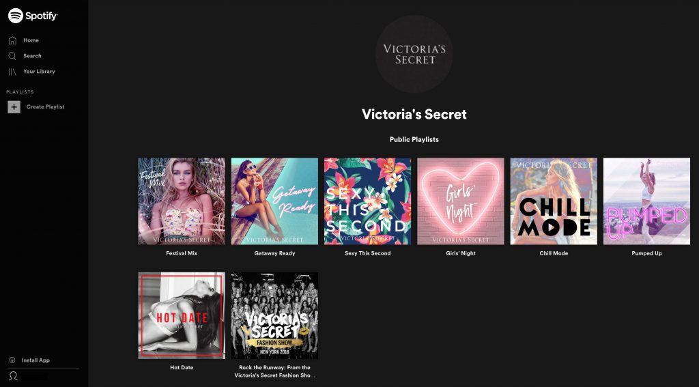Click the user profile icon at bottom
This screenshot has height=387, width=699.
point(14,376)
